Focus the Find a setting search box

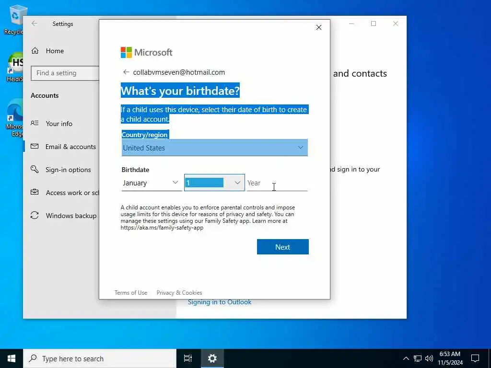pos(65,73)
